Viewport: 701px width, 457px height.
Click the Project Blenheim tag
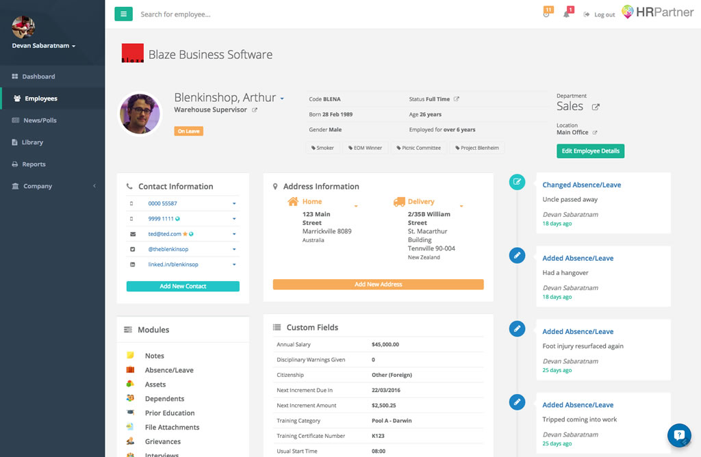point(477,148)
